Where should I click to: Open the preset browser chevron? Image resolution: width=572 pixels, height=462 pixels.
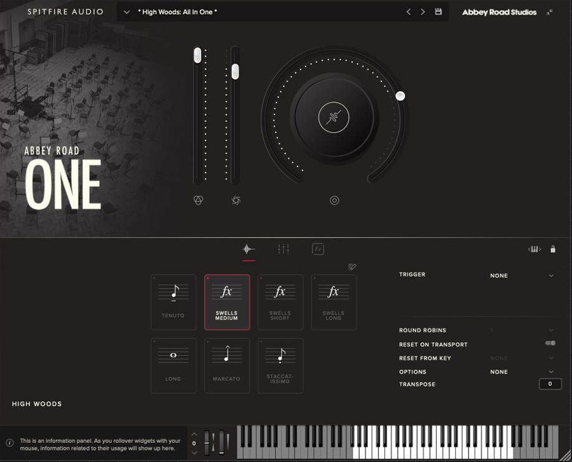click(126, 12)
